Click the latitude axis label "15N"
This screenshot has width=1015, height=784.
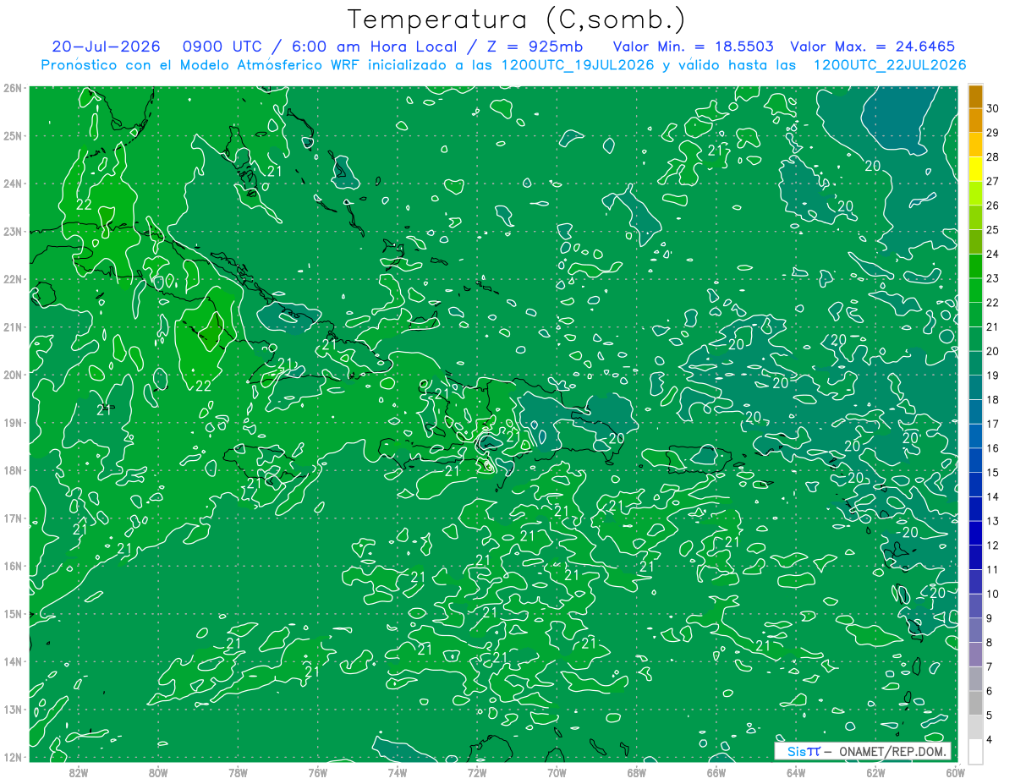13,613
